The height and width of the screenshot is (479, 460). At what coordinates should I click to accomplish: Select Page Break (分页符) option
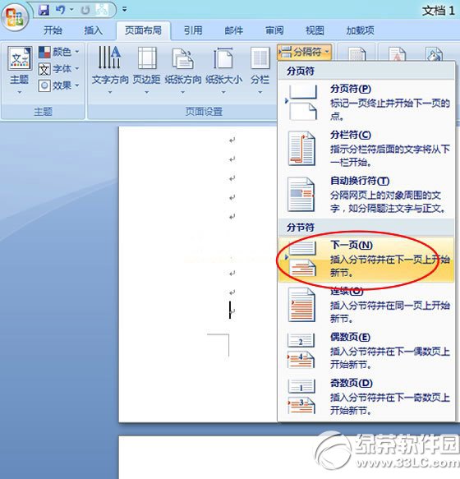[x=366, y=103]
